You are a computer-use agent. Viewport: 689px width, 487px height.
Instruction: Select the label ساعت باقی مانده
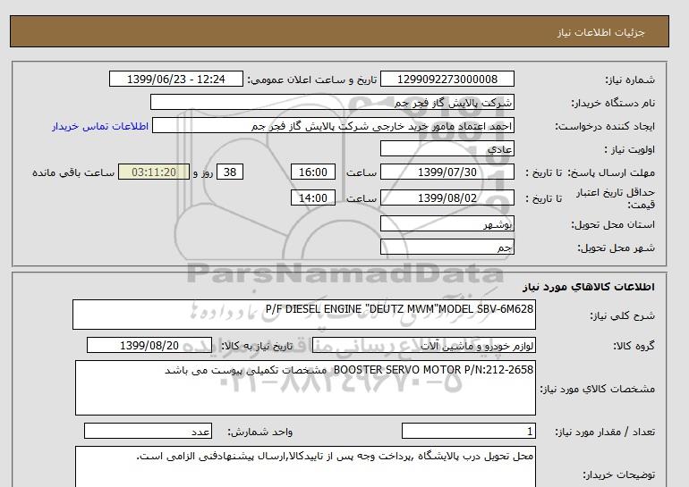tap(73, 172)
